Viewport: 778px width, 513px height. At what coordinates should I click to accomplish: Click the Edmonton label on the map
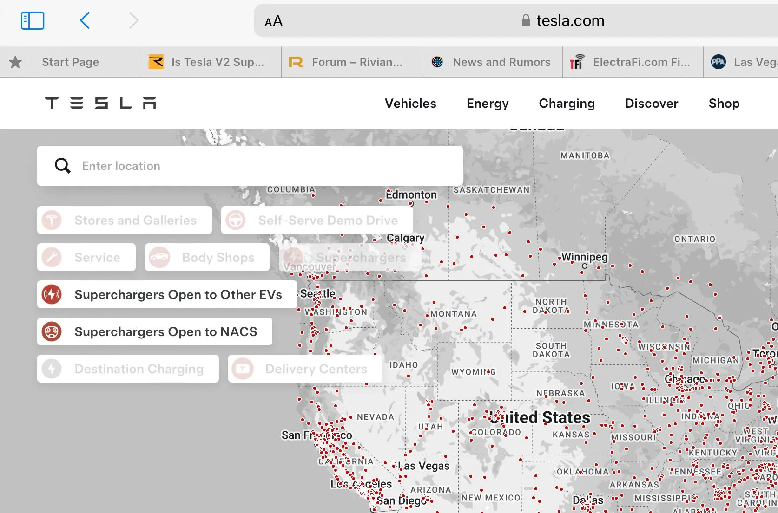click(x=411, y=195)
